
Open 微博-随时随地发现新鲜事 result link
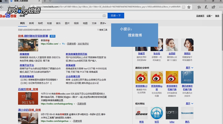point(33,36)
